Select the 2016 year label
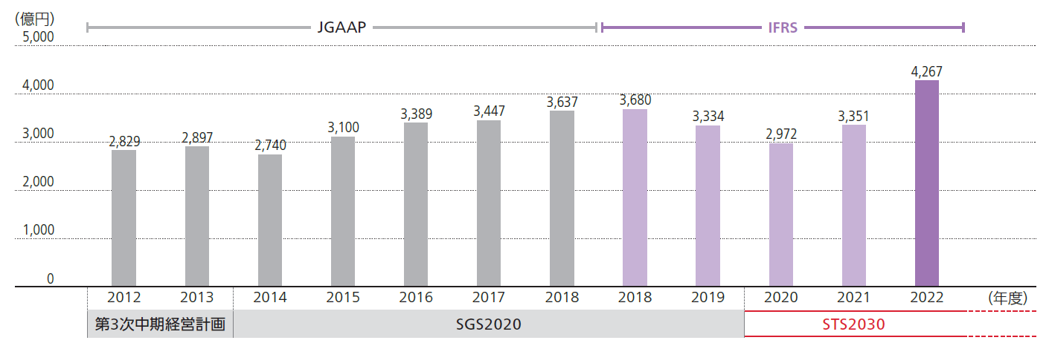Viewport: 1049px width, 346px height. tap(416, 298)
